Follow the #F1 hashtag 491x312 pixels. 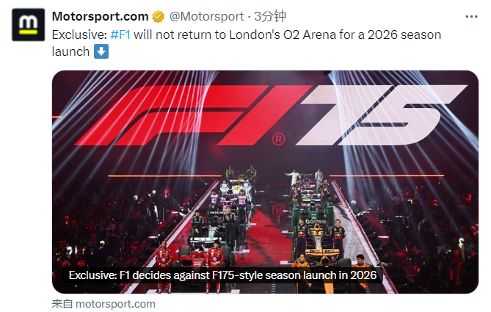(x=120, y=35)
